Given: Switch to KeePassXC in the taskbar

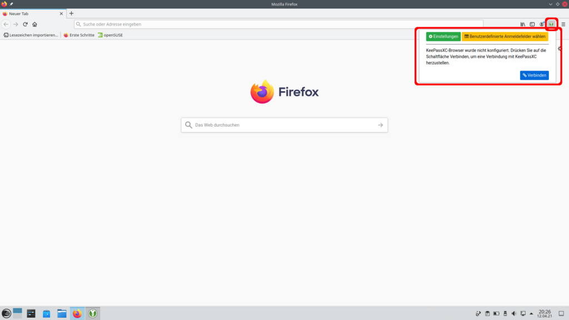Looking at the screenshot, I should coord(93,313).
